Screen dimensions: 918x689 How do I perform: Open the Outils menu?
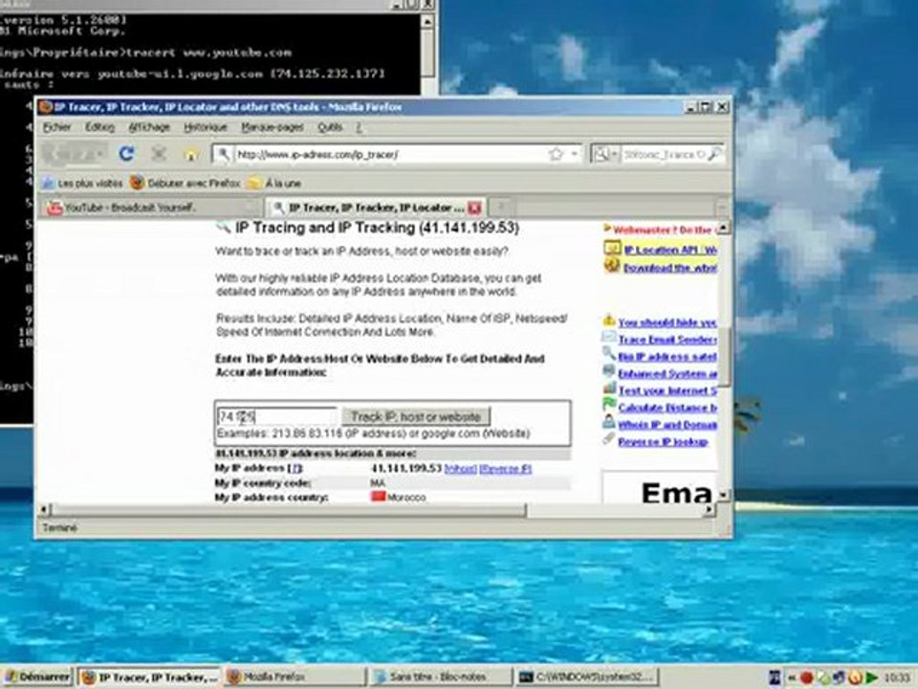tap(330, 127)
